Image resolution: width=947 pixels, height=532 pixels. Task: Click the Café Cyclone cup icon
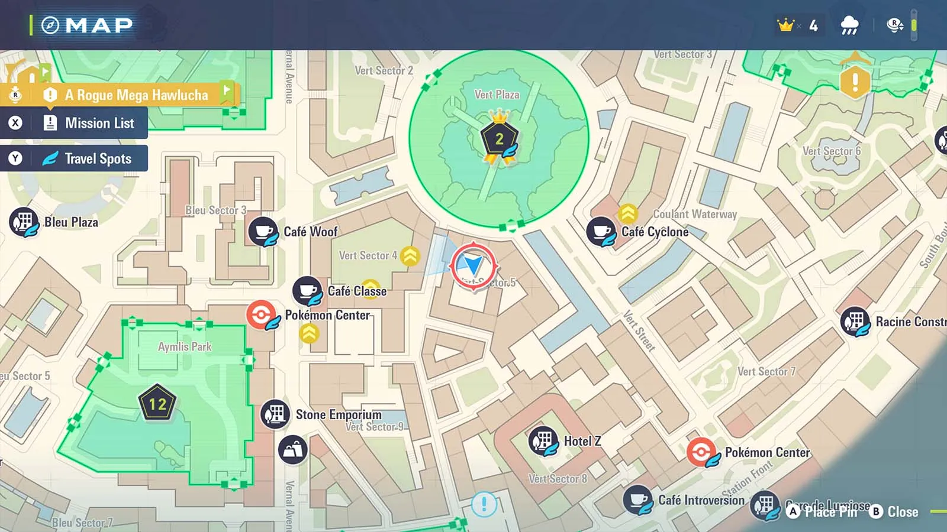pos(601,231)
